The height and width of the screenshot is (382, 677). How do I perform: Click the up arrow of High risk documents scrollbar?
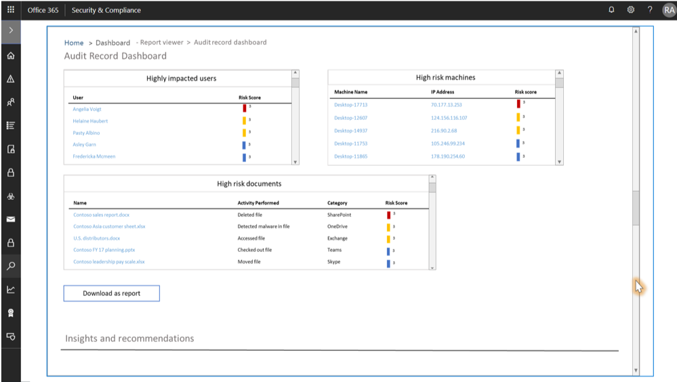pyautogui.click(x=432, y=177)
